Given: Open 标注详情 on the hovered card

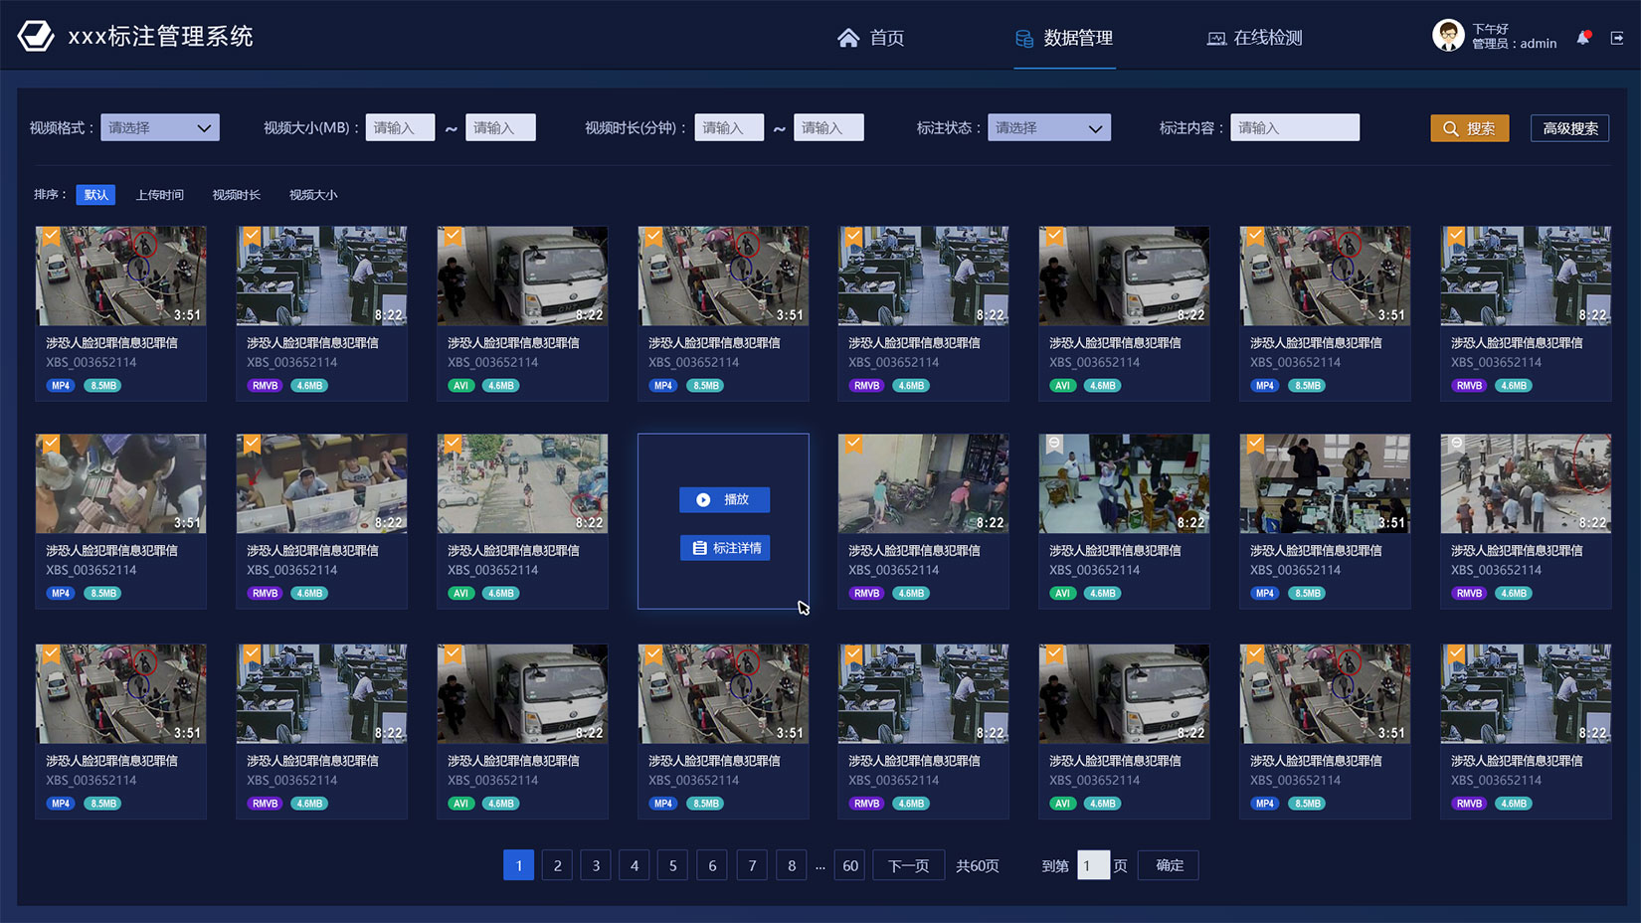Looking at the screenshot, I should coord(724,548).
